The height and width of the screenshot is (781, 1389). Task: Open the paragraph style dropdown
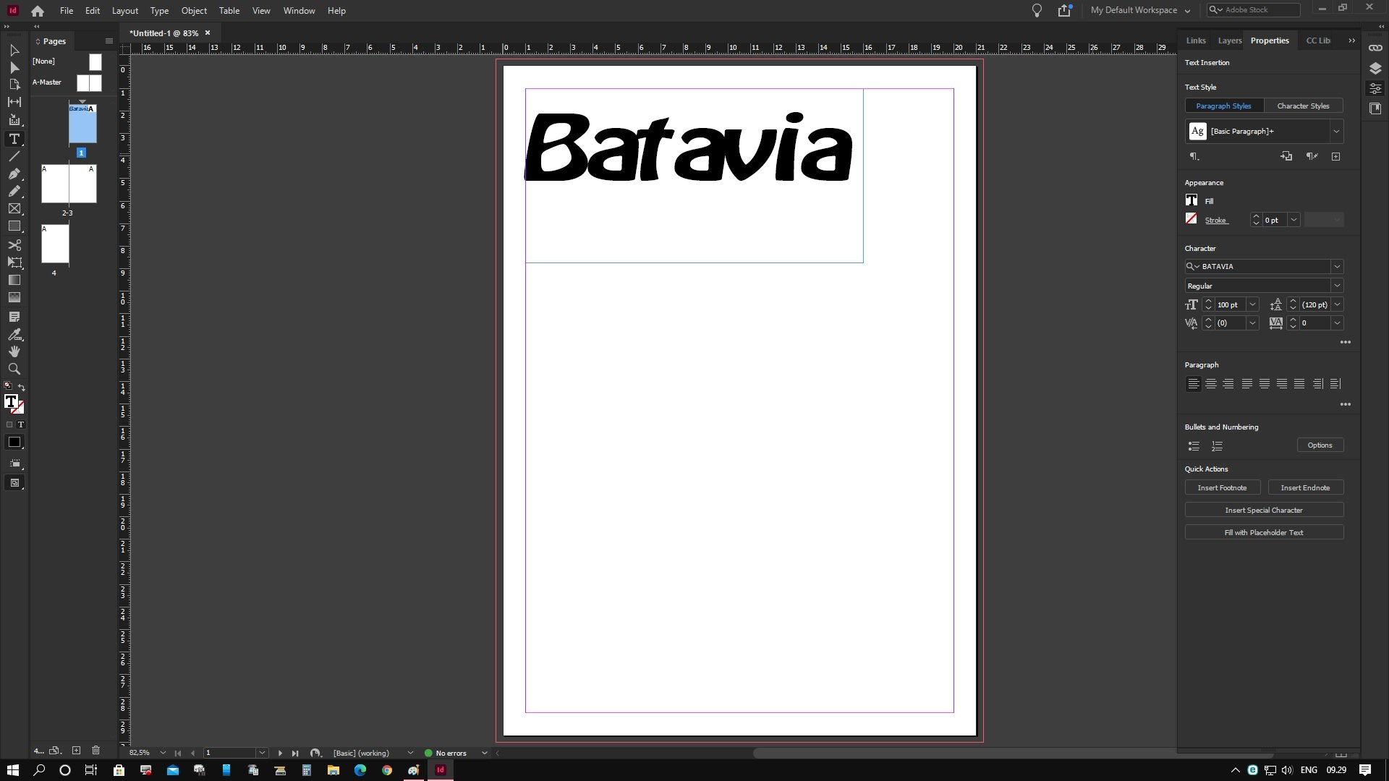click(1336, 132)
